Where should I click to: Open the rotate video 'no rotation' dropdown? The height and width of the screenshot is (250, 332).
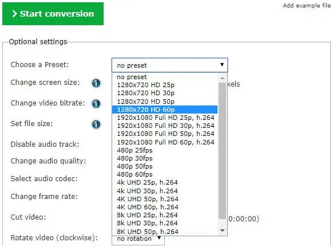pos(138,240)
